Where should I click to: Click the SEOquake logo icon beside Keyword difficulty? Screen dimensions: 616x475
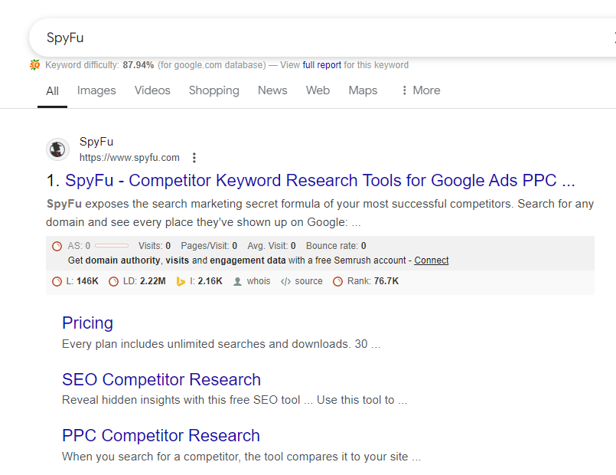pyautogui.click(x=34, y=65)
